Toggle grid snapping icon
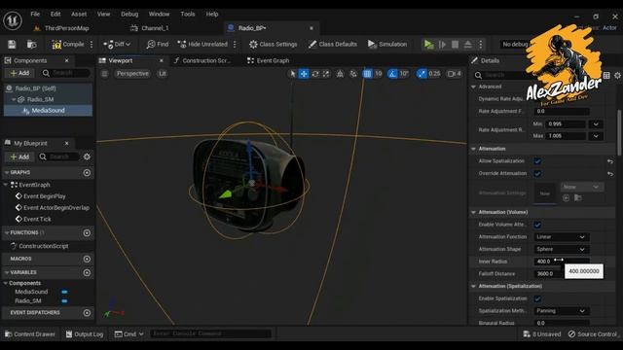Screen dimensions: 623x350 [x=368, y=74]
